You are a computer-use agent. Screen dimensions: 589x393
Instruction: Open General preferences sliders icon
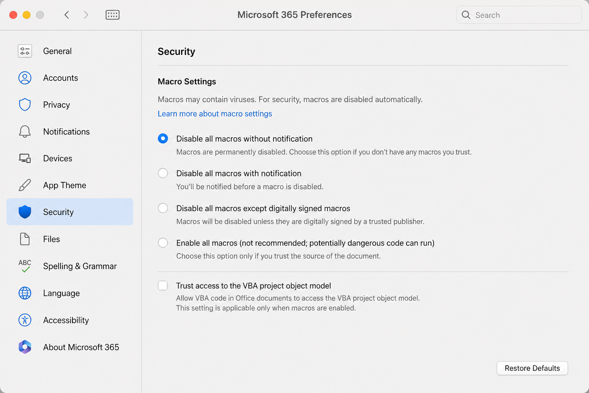pos(25,51)
